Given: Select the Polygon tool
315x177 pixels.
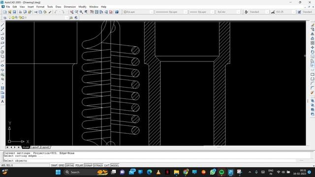Looking at the screenshot, I should click(2, 38).
